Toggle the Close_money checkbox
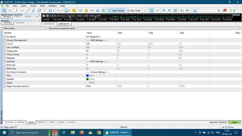The height and width of the screenshot is (136, 242). pos(5,55)
